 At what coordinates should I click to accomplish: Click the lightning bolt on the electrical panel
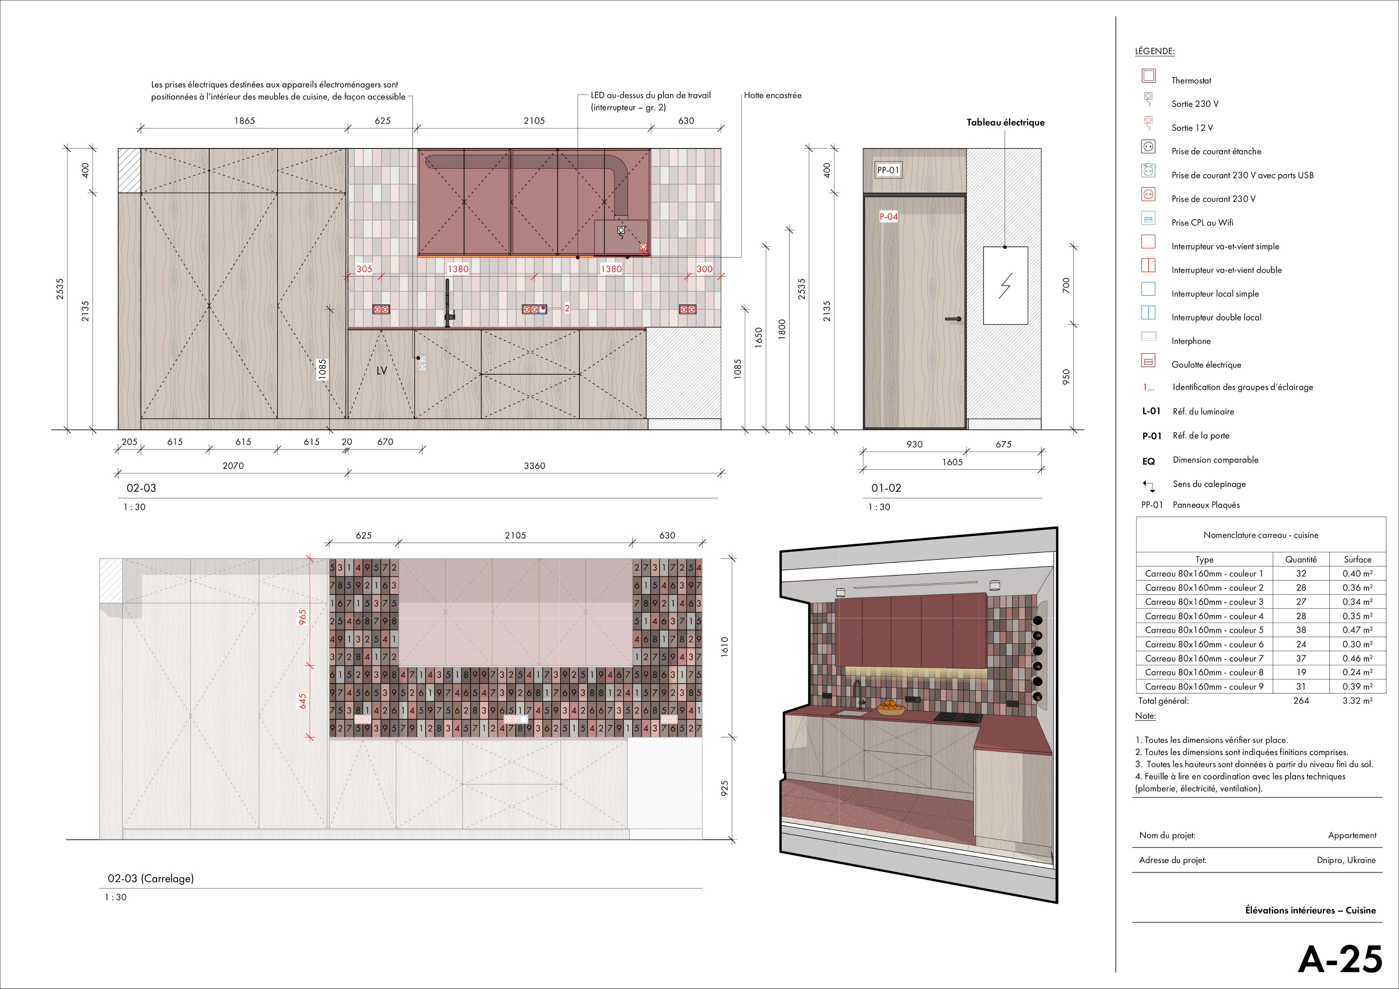[x=1005, y=285]
